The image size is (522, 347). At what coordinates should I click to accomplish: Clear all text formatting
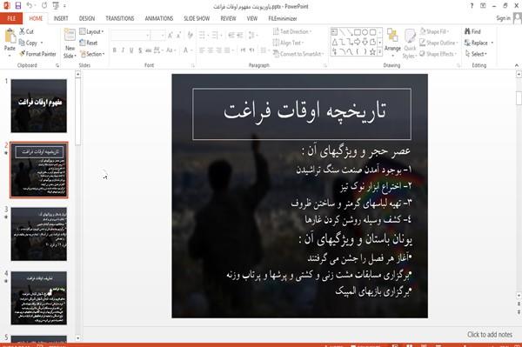[190, 35]
